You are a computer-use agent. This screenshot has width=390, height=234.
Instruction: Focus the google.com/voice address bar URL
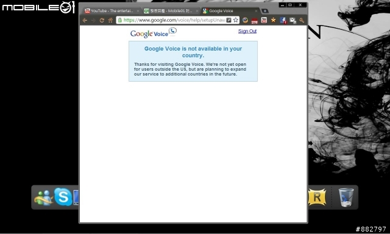[174, 20]
